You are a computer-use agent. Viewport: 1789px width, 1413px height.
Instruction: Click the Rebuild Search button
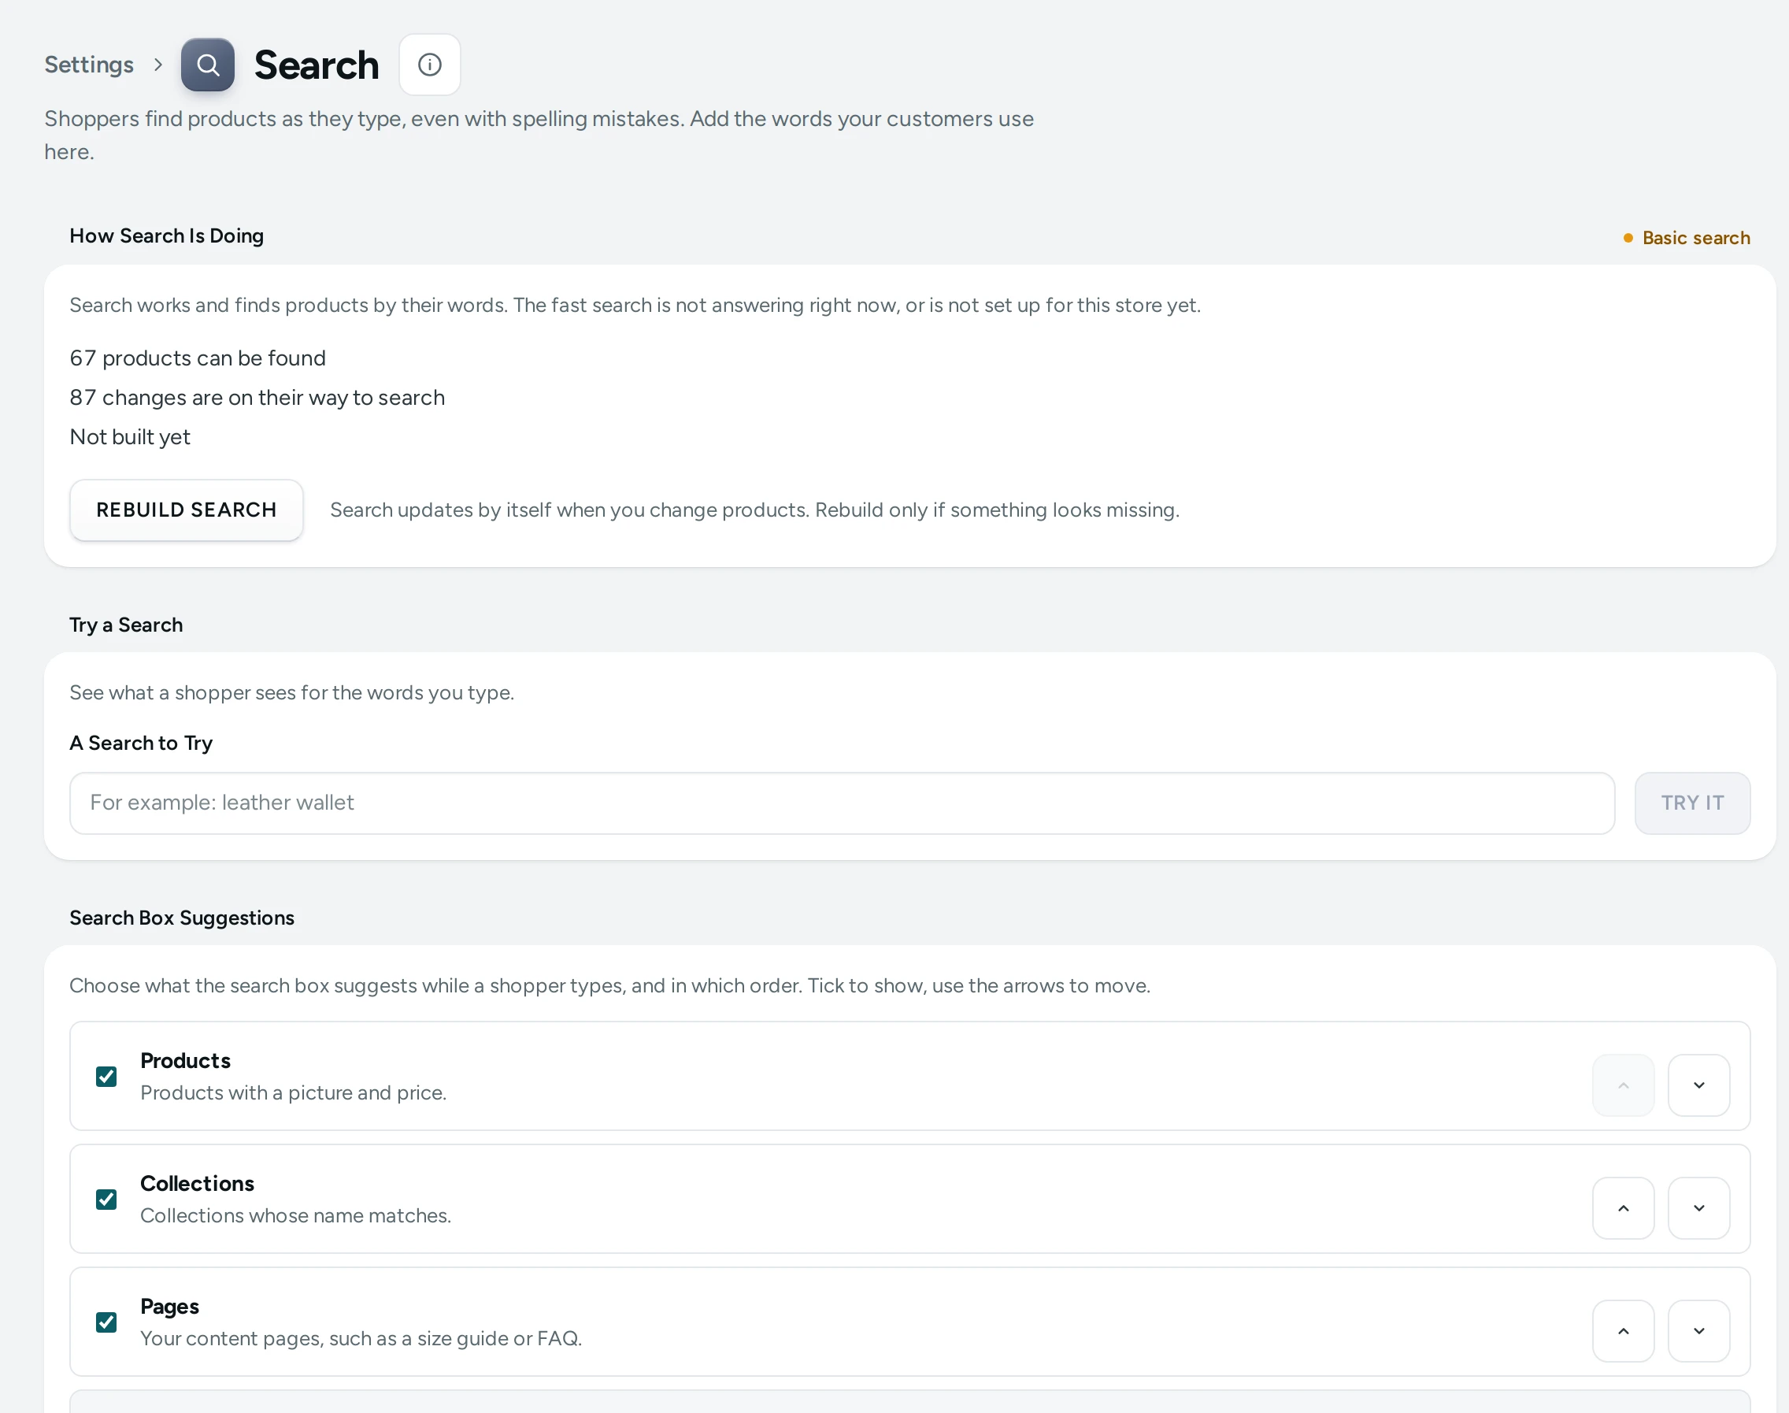[x=186, y=510]
